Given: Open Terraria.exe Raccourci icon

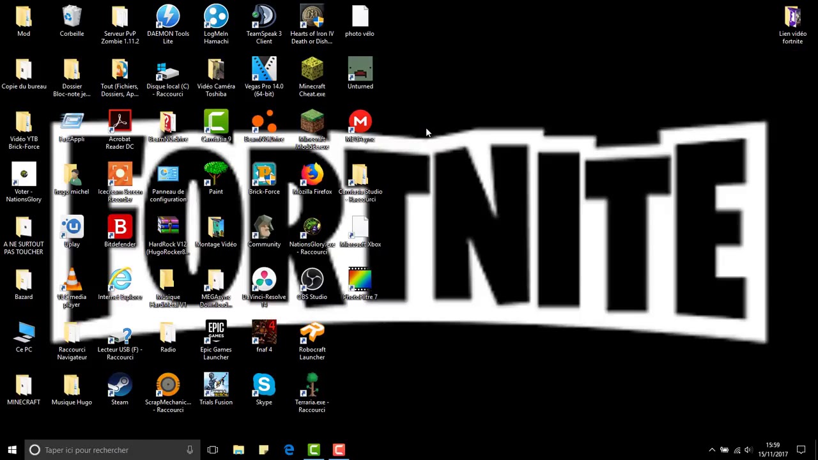Looking at the screenshot, I should (312, 393).
